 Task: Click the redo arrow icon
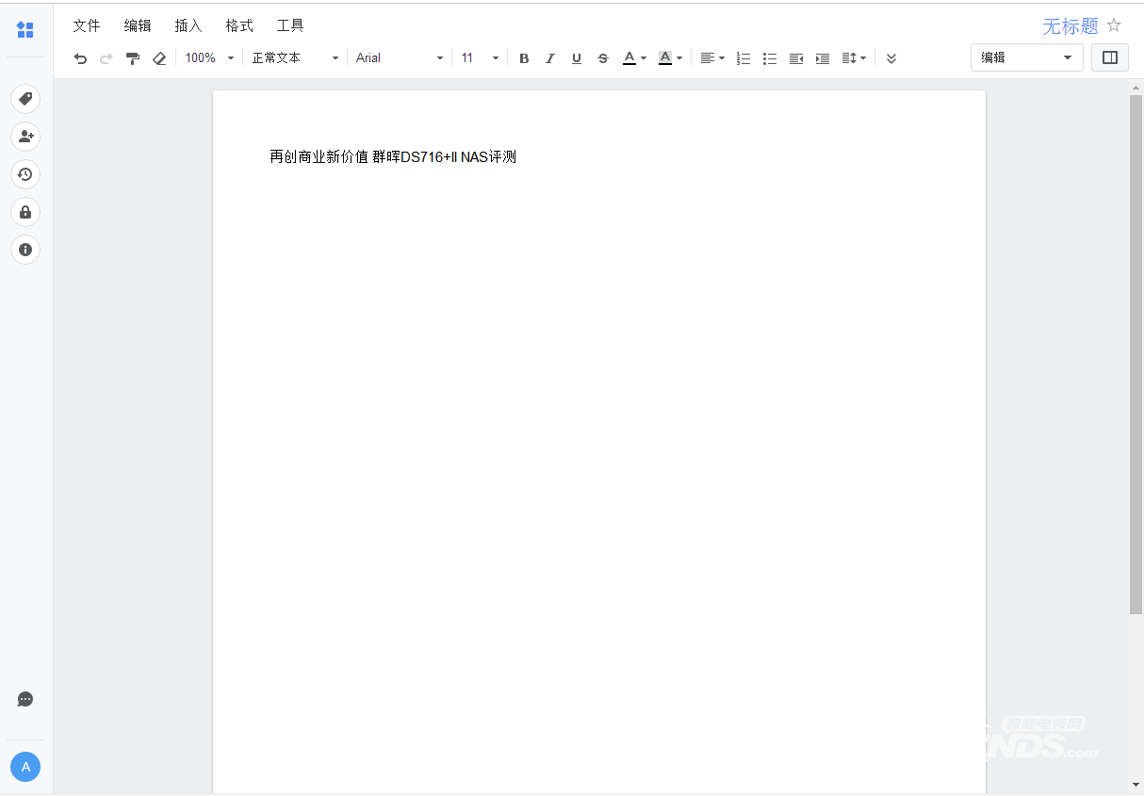(x=106, y=58)
